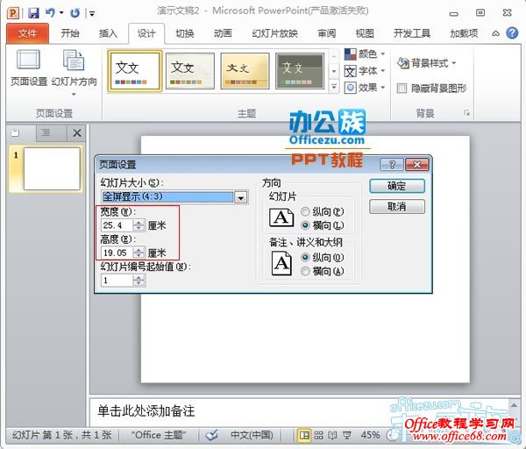Switch to the 加载项 ribbon tab
Screen dimensions: 526x449
coord(464,33)
